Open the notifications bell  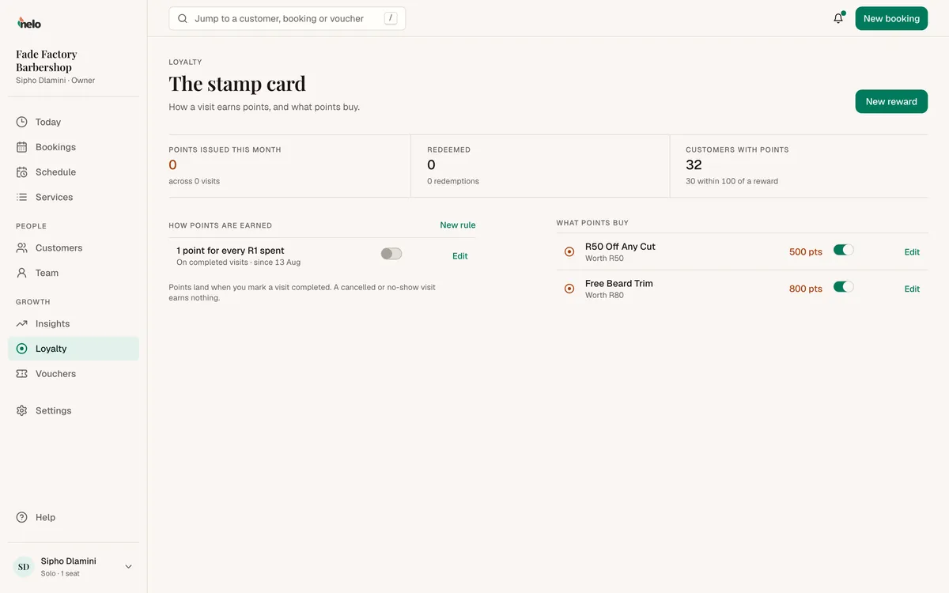(x=838, y=18)
